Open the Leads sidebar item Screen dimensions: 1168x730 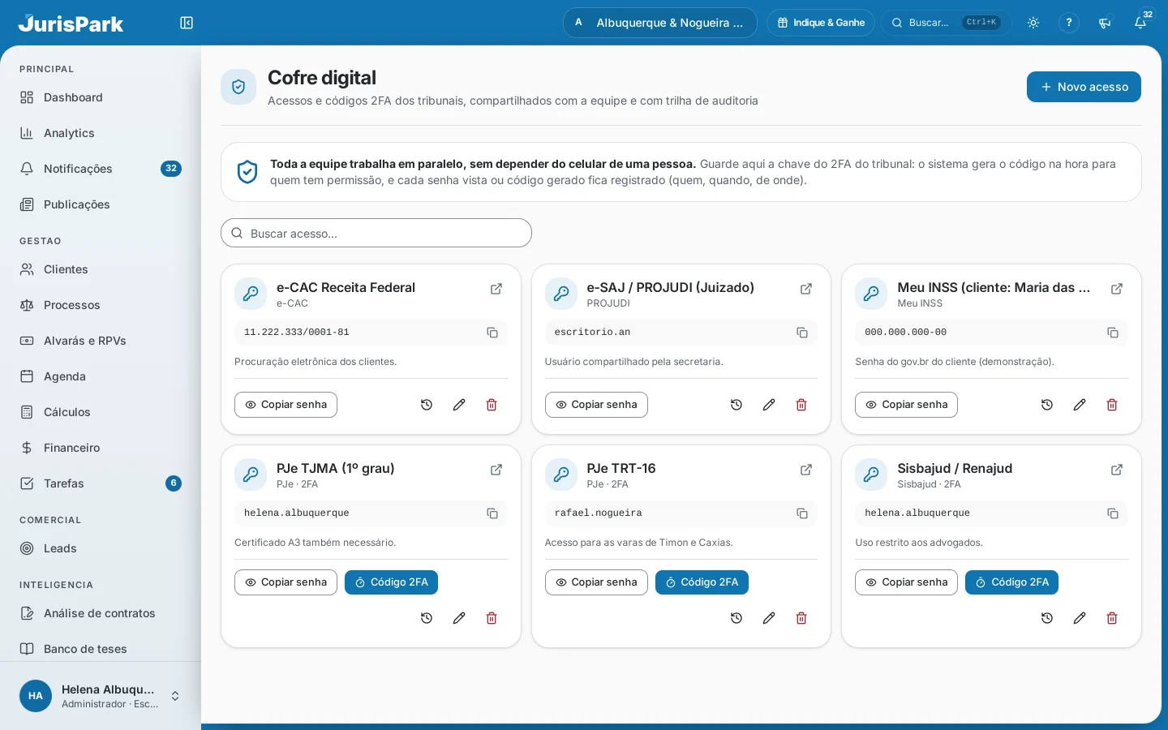101,548
